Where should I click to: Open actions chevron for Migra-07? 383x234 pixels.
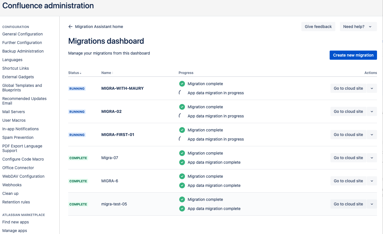pyautogui.click(x=372, y=158)
